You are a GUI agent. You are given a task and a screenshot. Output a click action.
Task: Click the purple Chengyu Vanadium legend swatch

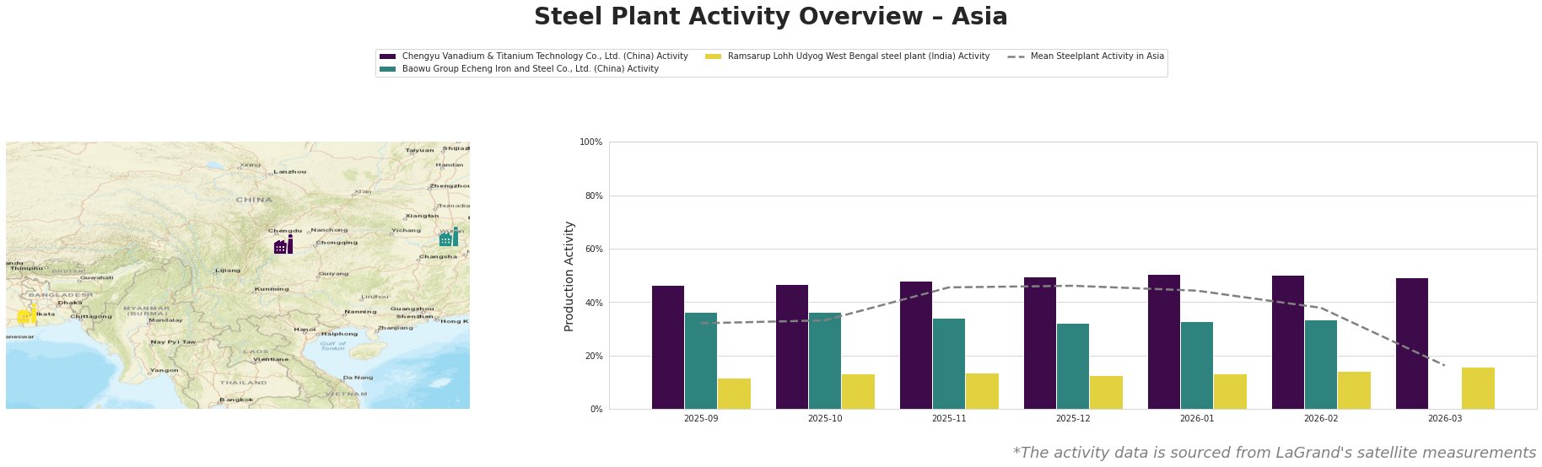click(x=387, y=56)
